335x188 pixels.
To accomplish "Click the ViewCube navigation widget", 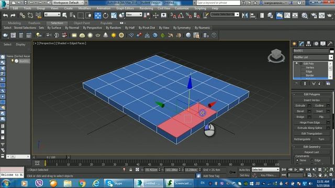I will pos(276,55).
